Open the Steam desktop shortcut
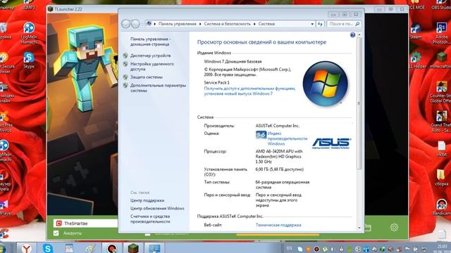451x253 pixels. click(x=415, y=32)
